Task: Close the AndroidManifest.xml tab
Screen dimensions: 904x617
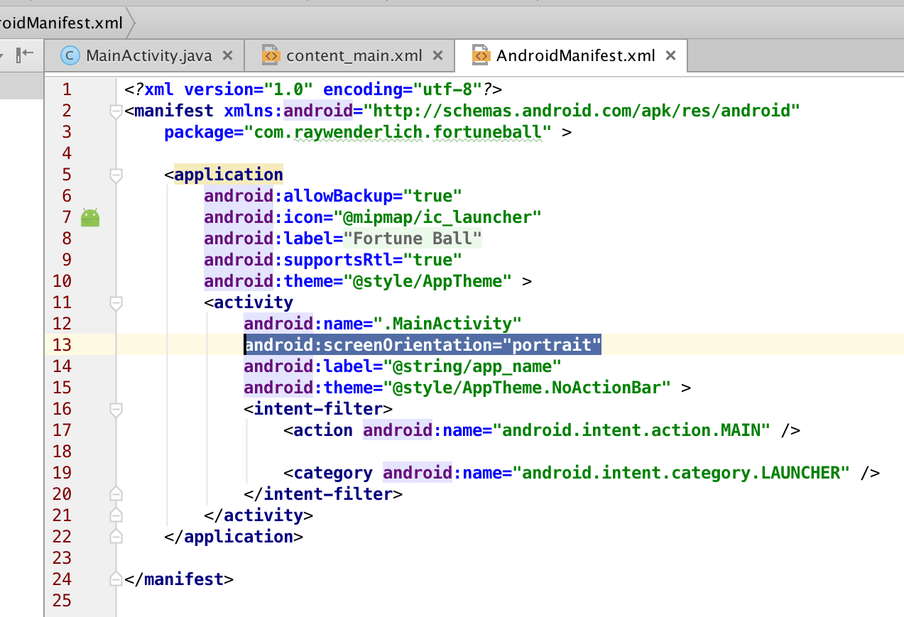Action: 671,55
